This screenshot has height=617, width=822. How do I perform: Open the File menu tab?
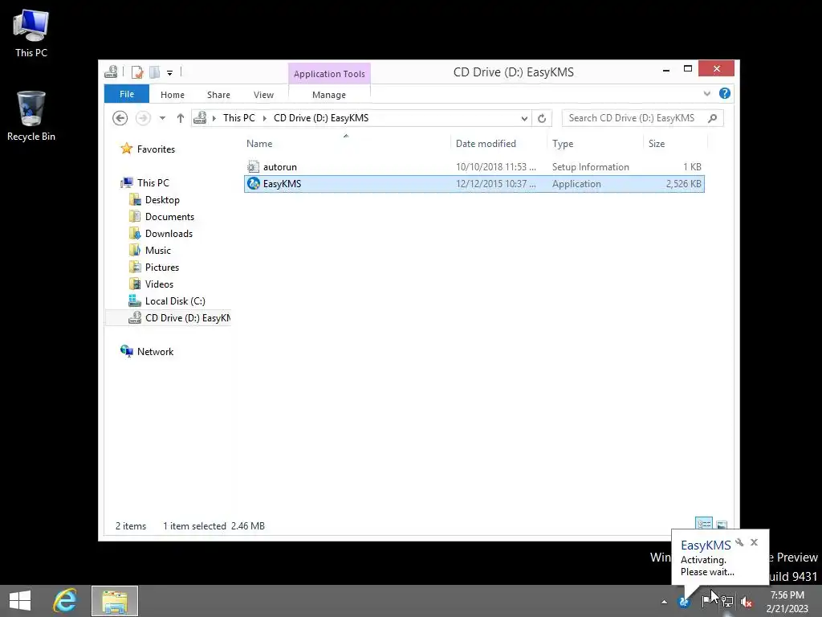point(127,95)
